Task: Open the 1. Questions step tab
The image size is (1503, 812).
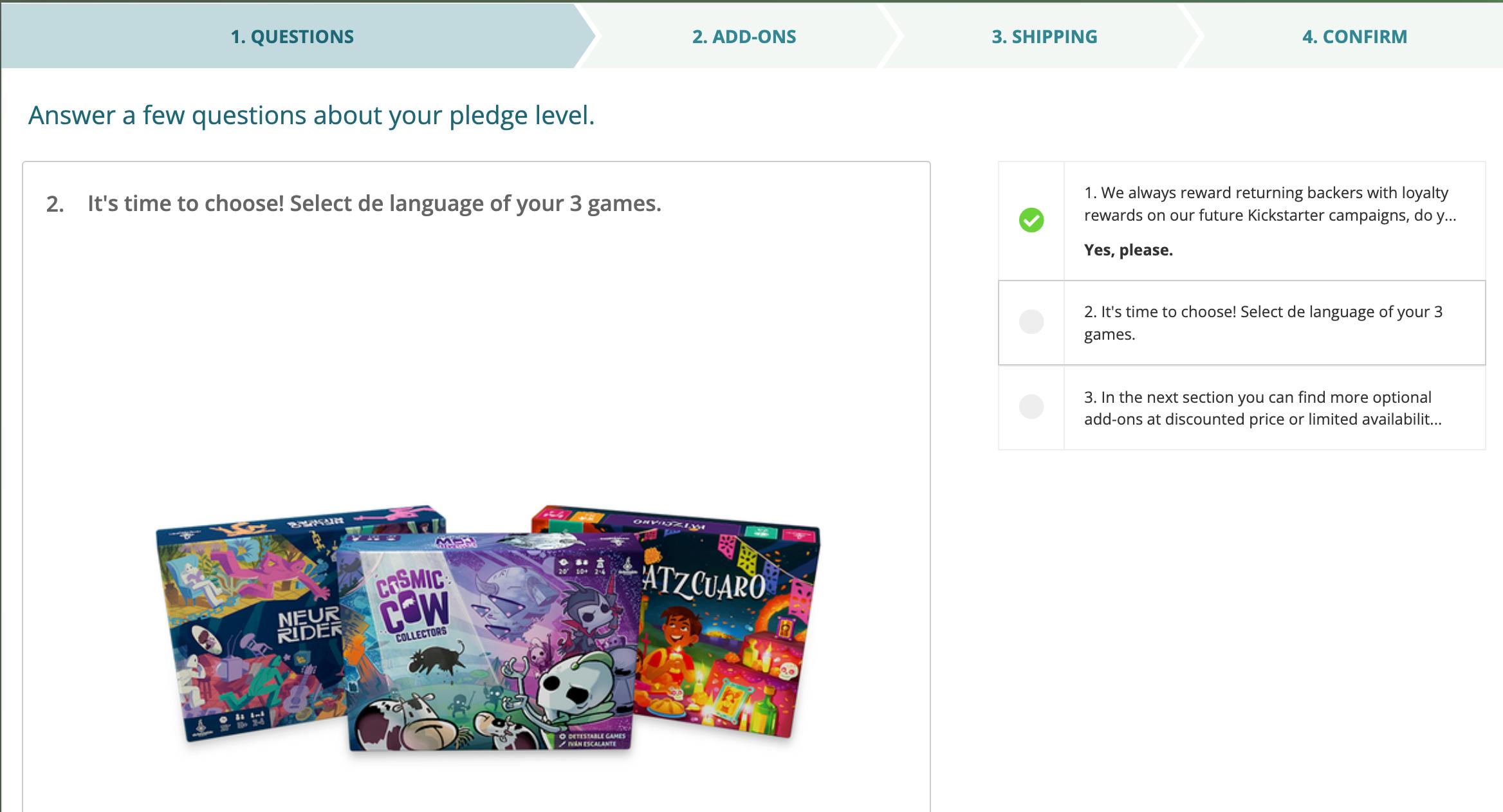Action: 292,37
